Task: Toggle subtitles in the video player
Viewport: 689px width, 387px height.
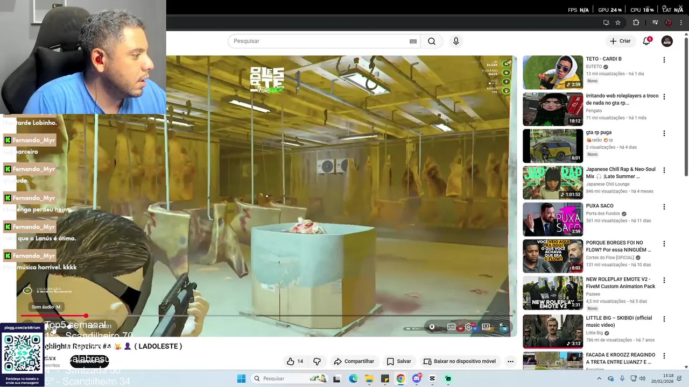Action: pyautogui.click(x=452, y=327)
